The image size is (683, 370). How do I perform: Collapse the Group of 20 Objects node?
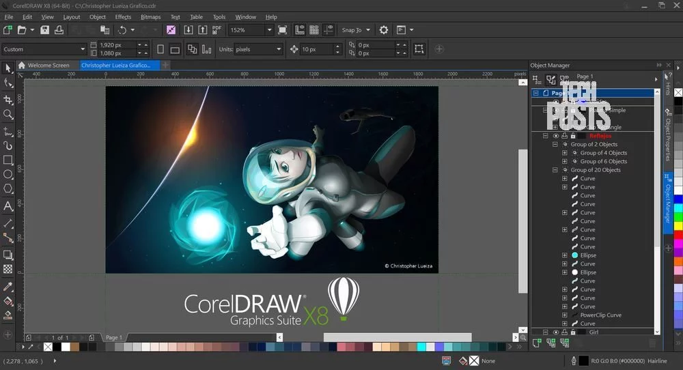coord(555,170)
